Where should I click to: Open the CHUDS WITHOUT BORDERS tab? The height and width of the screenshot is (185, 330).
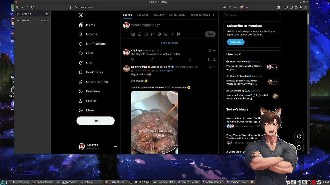point(169,15)
